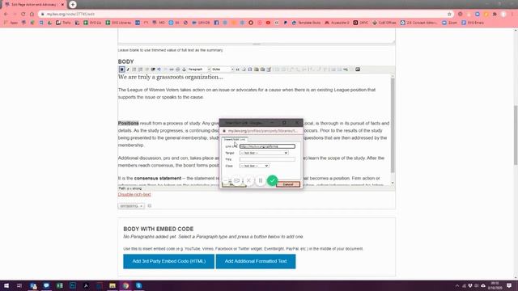Open the Paragraph format dropdown
518x291 pixels.
tap(198, 70)
